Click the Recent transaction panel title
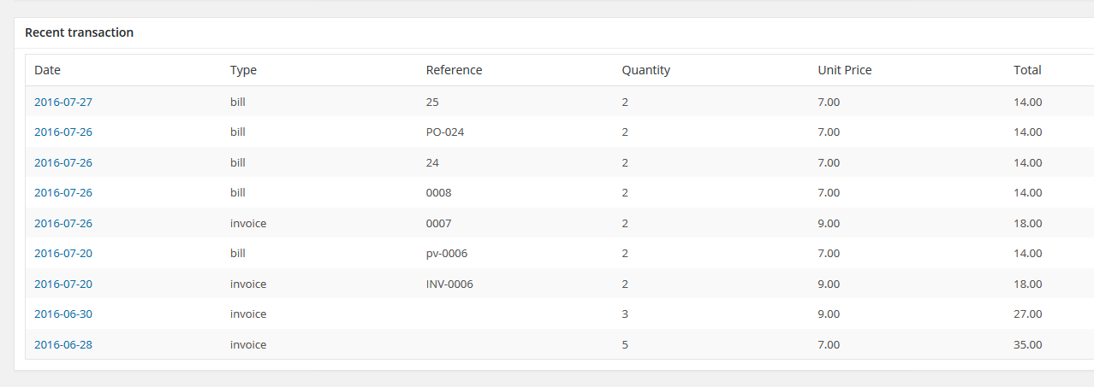Screen dimensions: 1094x387 pos(79,32)
